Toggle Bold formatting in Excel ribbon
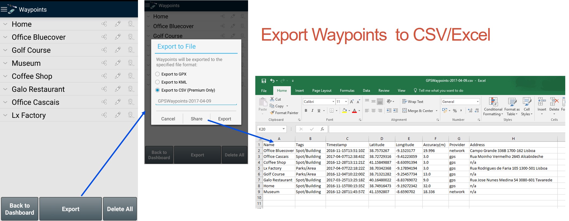 [306, 111]
